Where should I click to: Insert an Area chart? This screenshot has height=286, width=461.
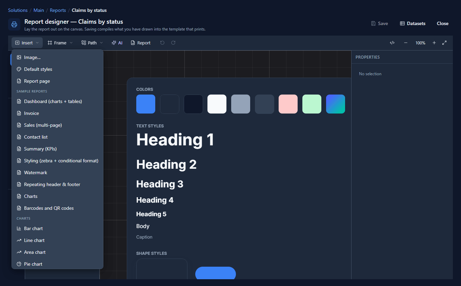coord(57,252)
